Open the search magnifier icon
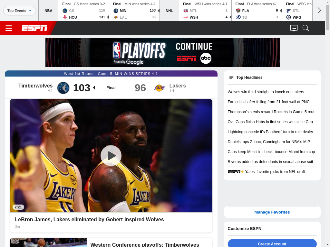The height and width of the screenshot is (247, 330). click(306, 28)
